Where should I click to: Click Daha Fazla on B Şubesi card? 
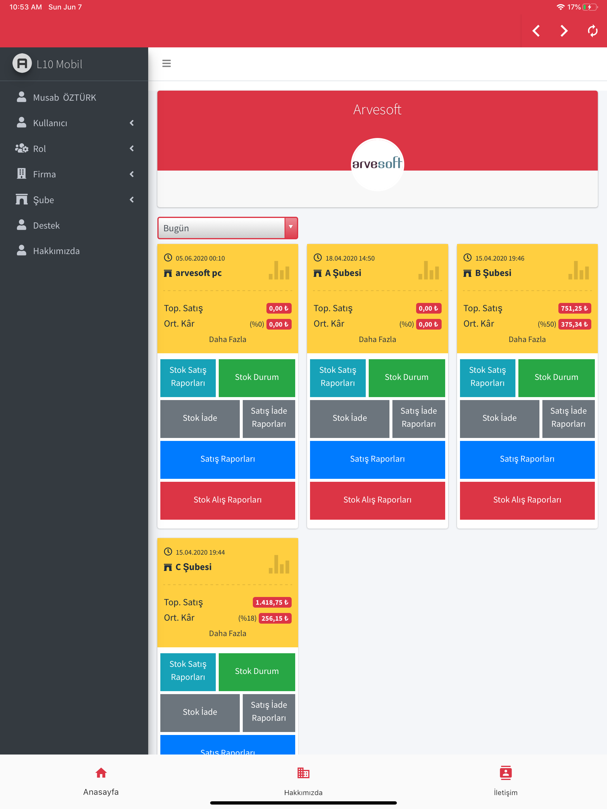[x=527, y=339]
